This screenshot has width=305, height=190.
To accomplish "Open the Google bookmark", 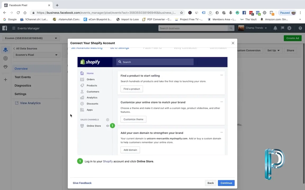I will click(x=10, y=19).
